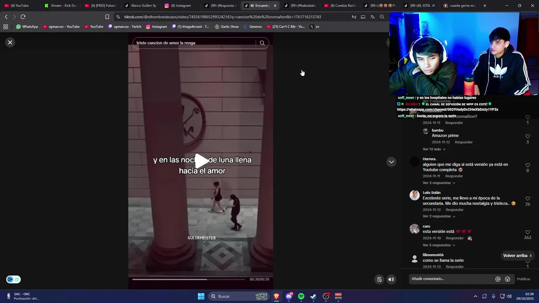The image size is (539, 303).
Task: Expand 'Ver 12 más' replies
Action: tap(434, 149)
